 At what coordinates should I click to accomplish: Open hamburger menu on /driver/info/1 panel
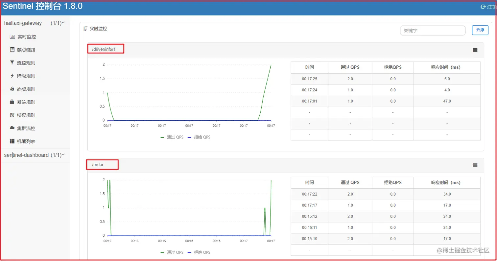(x=475, y=50)
